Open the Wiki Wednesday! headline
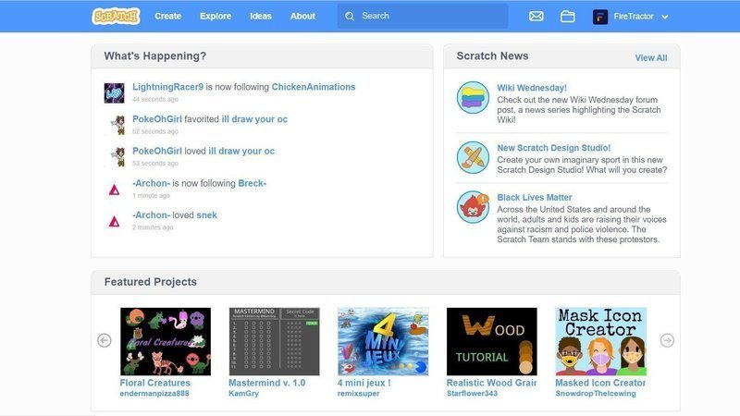Screen dimensions: 740x416 point(531,88)
